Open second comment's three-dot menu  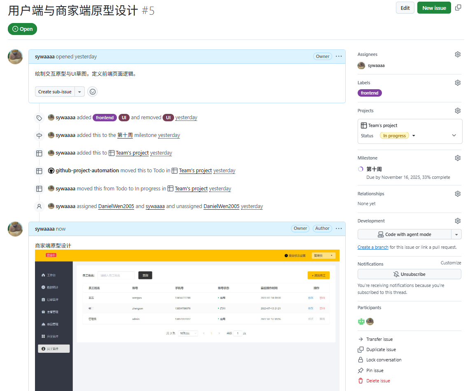point(339,229)
